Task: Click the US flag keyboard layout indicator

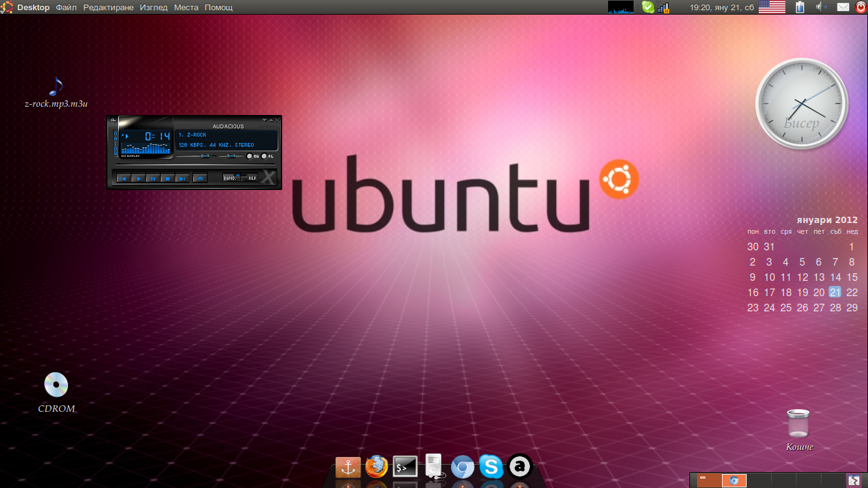Action: click(x=772, y=8)
